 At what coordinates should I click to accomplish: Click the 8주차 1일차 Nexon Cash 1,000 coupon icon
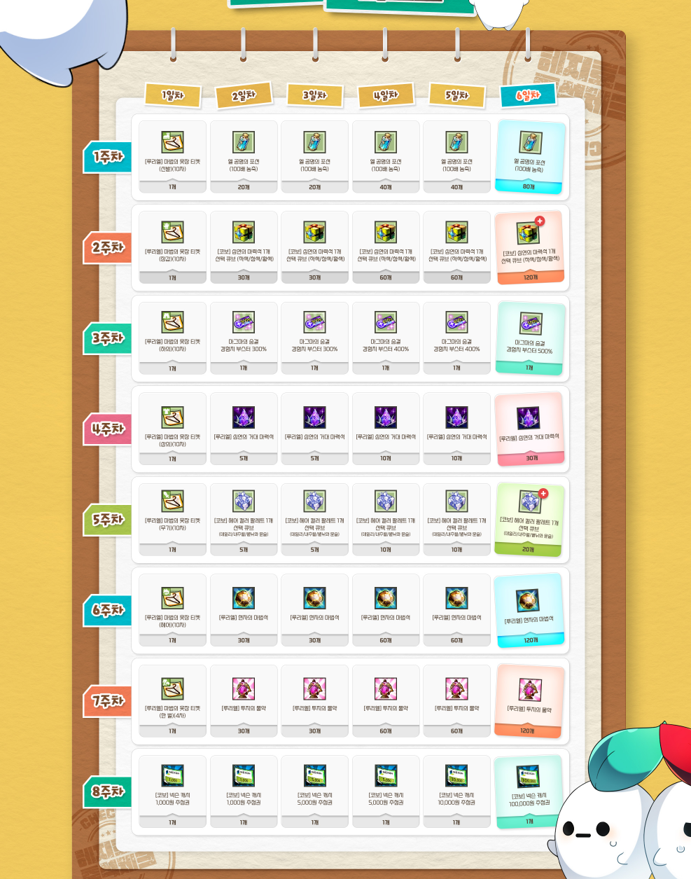172,776
